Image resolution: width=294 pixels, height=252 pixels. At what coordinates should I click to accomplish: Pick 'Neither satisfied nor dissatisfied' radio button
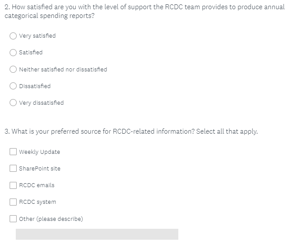pyautogui.click(x=14, y=69)
